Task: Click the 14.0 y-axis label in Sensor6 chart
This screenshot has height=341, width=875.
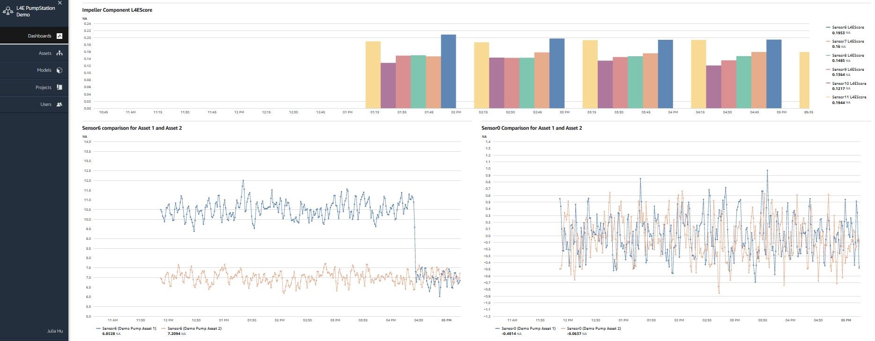Action: pyautogui.click(x=87, y=141)
